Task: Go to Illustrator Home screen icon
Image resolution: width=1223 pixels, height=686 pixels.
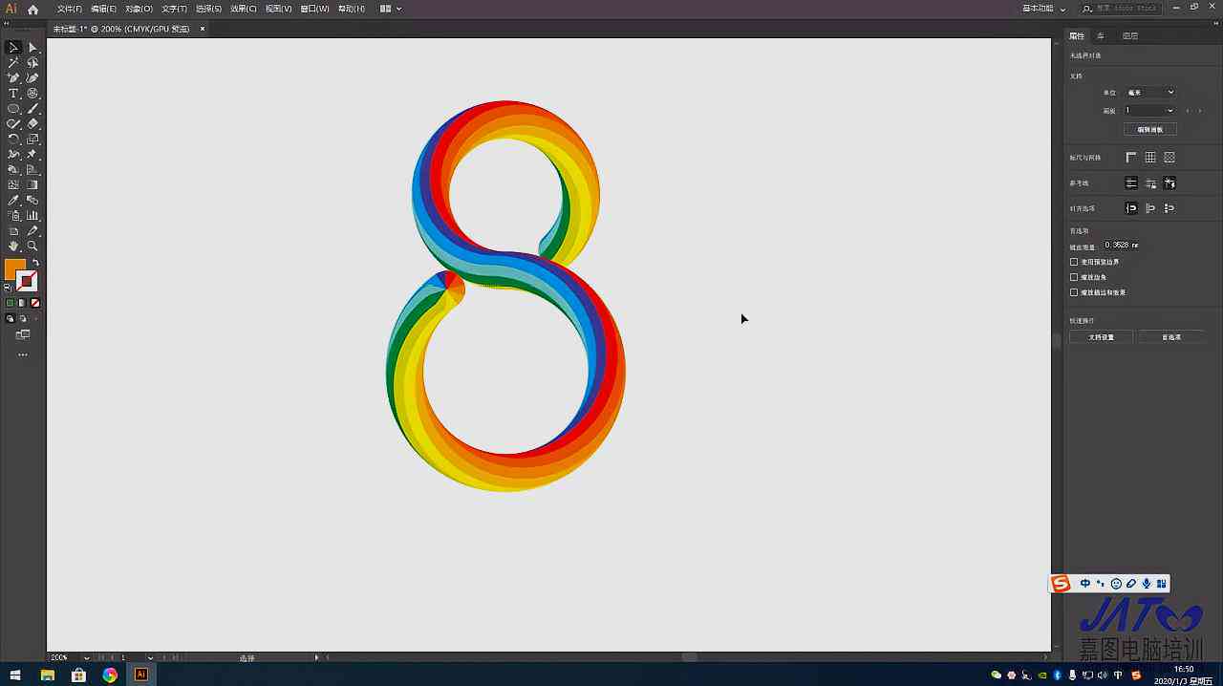Action: 33,9
